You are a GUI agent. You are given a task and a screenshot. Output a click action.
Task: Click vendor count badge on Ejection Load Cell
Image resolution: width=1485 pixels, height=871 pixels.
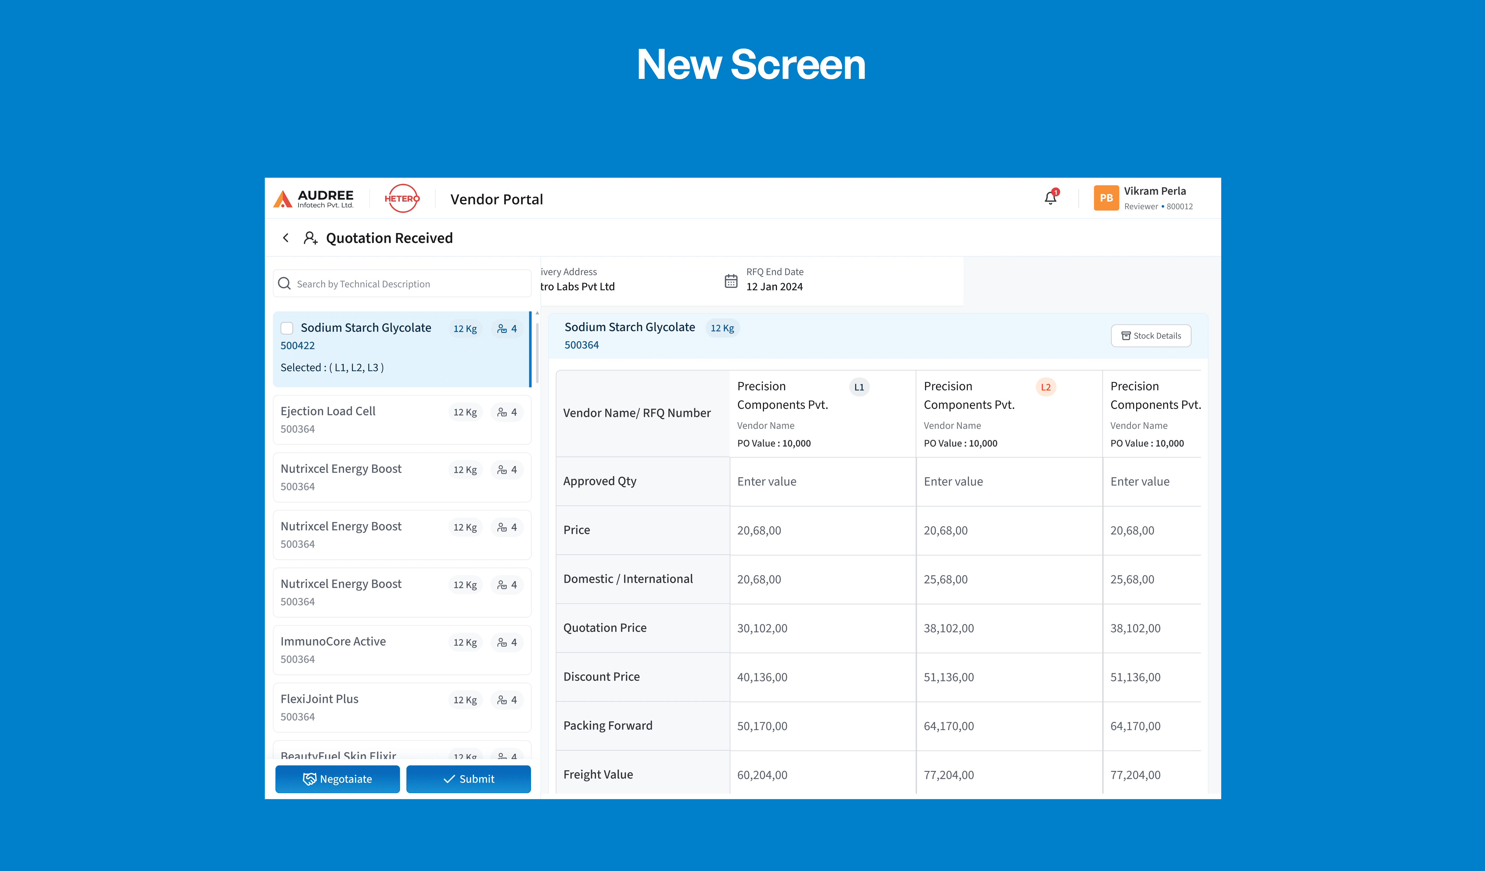[507, 412]
